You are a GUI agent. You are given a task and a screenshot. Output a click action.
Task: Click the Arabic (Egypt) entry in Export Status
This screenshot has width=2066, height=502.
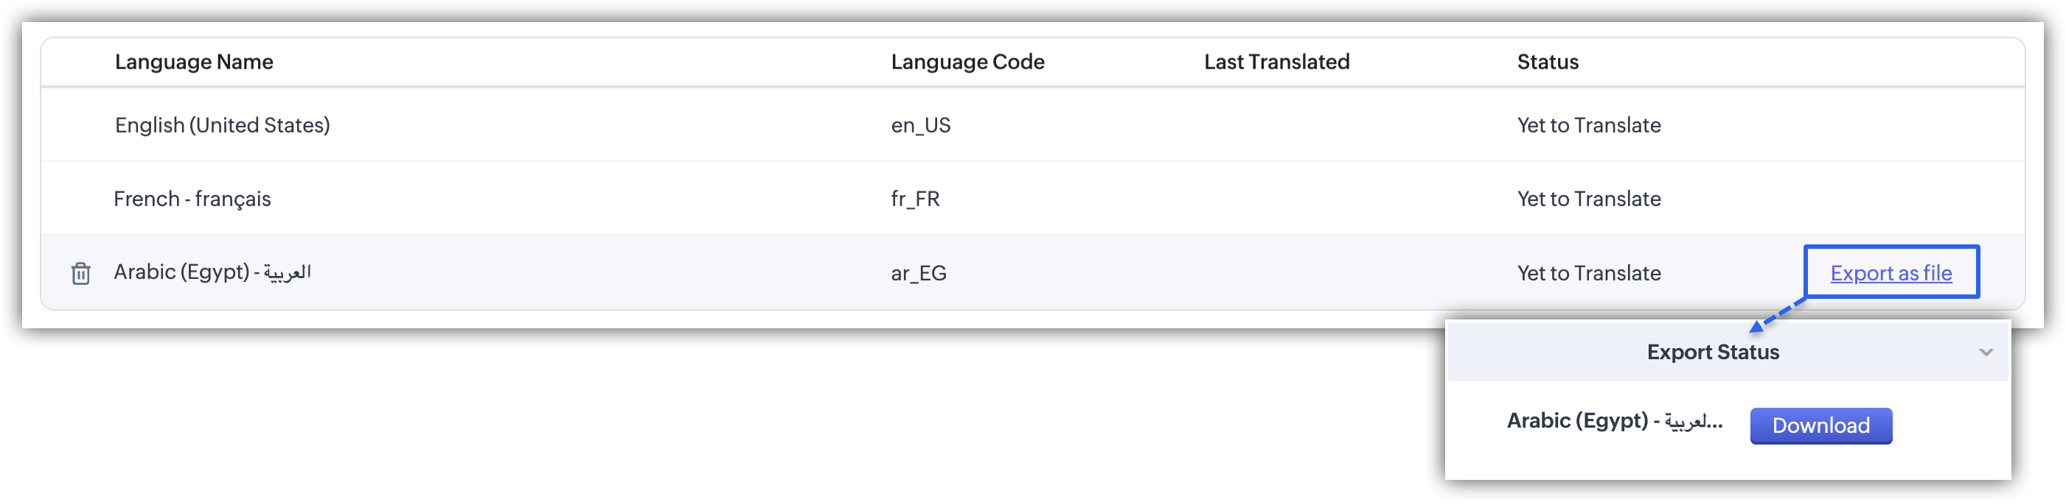1614,421
